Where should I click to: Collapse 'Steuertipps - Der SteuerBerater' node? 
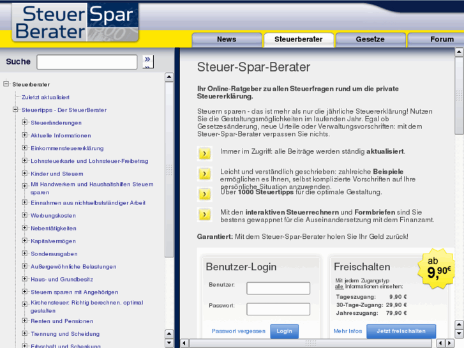pos(15,110)
